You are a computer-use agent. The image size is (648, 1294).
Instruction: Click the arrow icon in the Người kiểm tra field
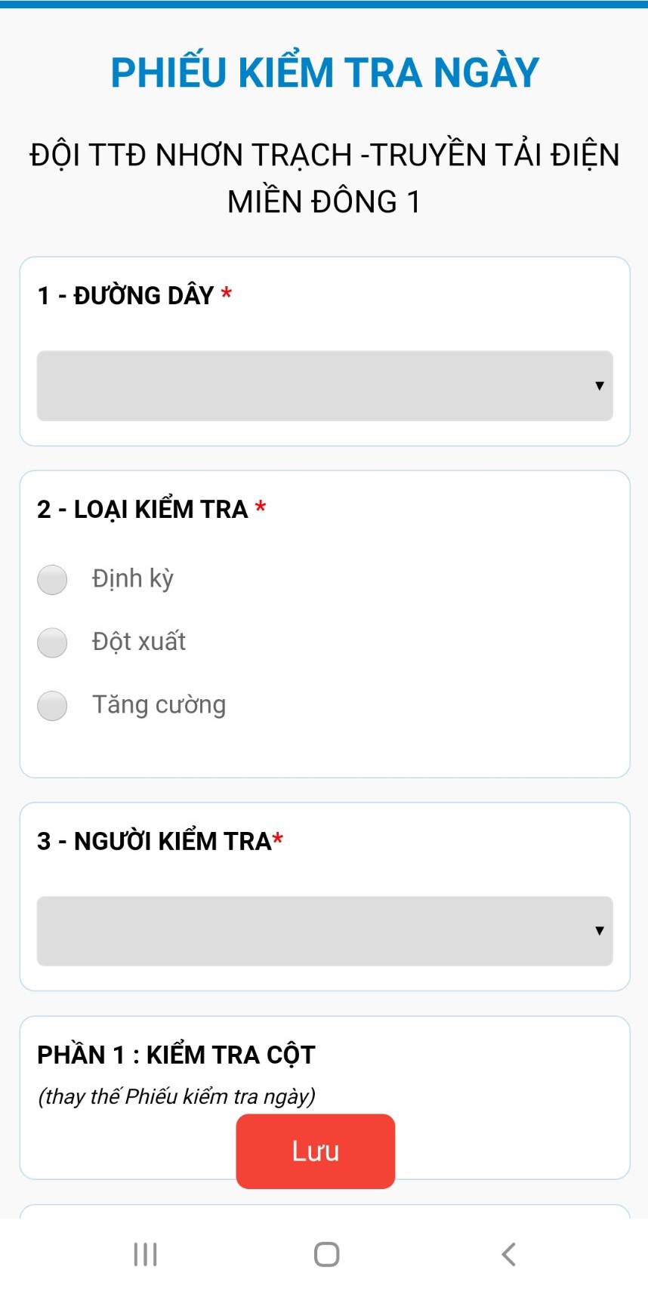[599, 931]
